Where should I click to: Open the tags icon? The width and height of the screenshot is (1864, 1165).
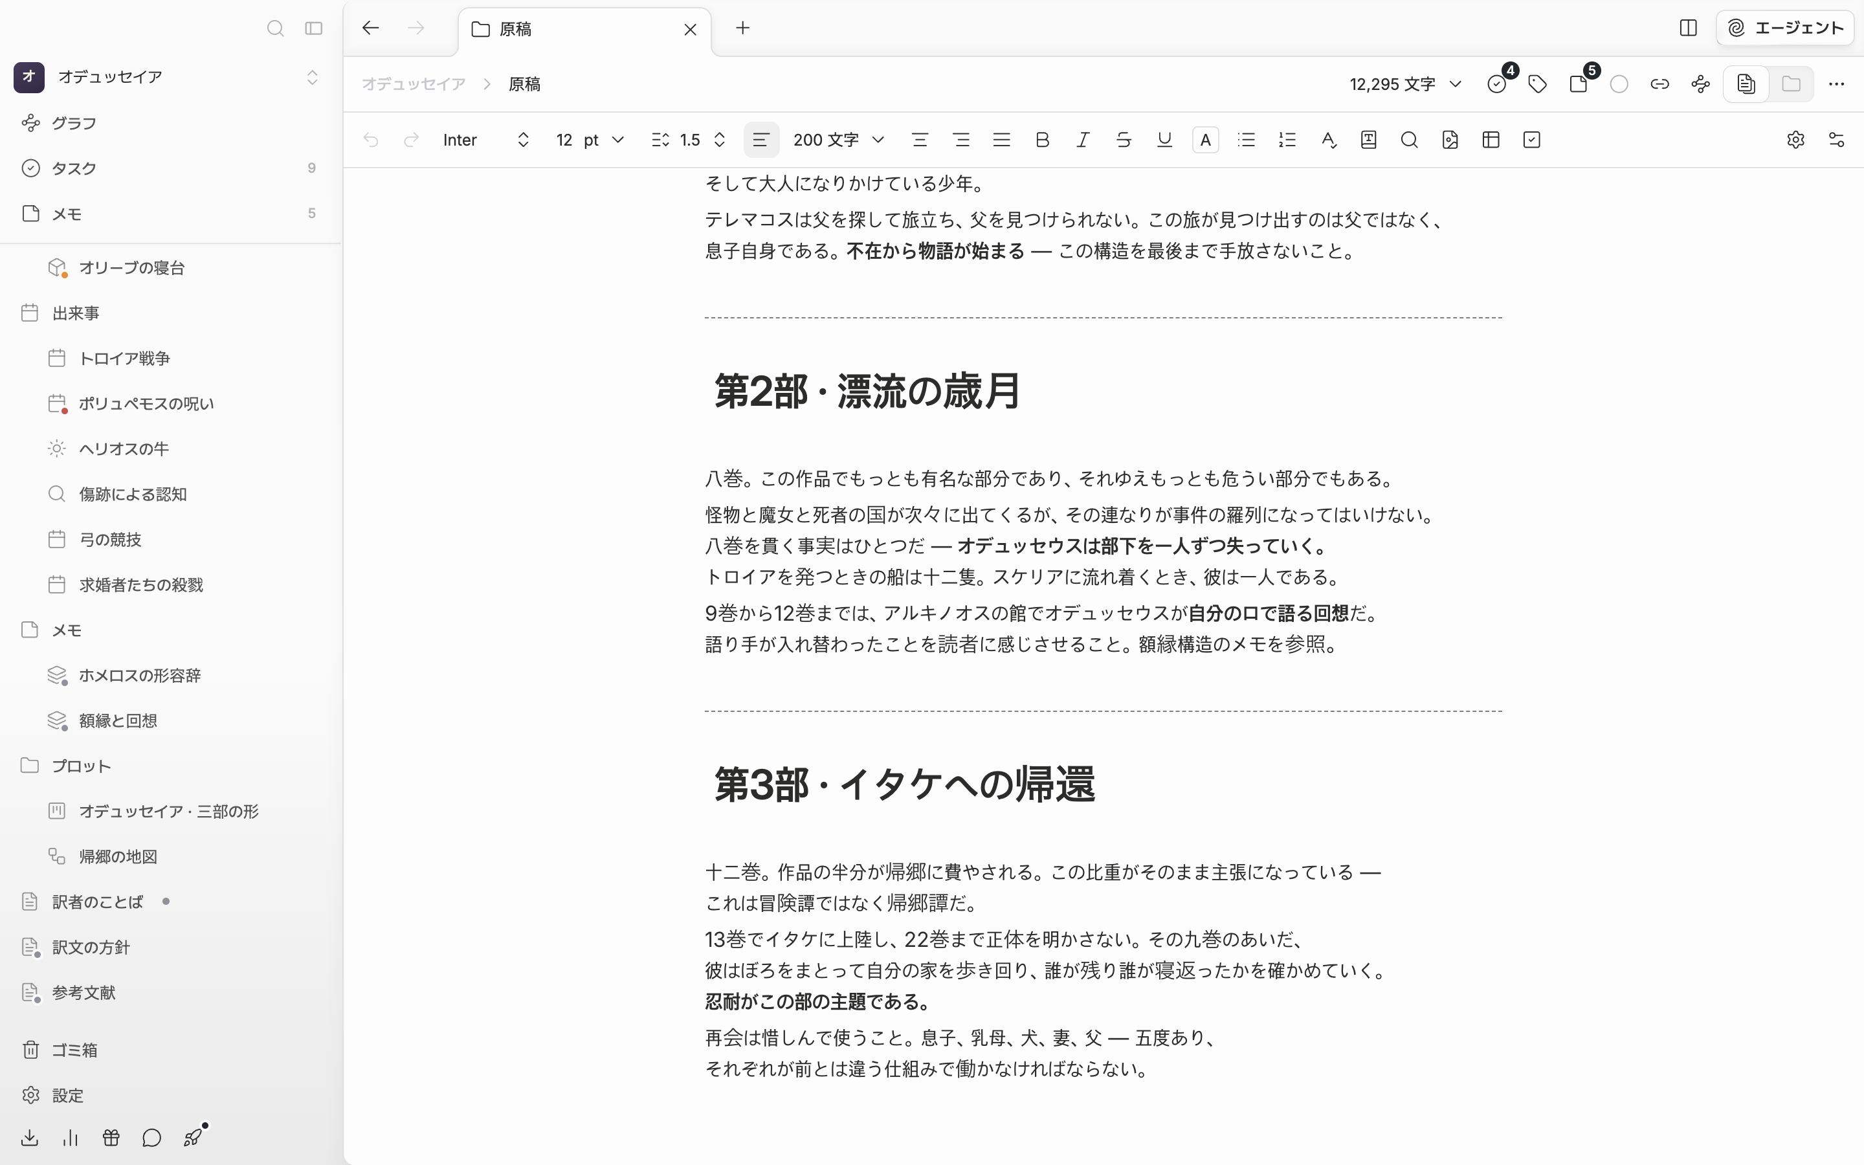1537,84
